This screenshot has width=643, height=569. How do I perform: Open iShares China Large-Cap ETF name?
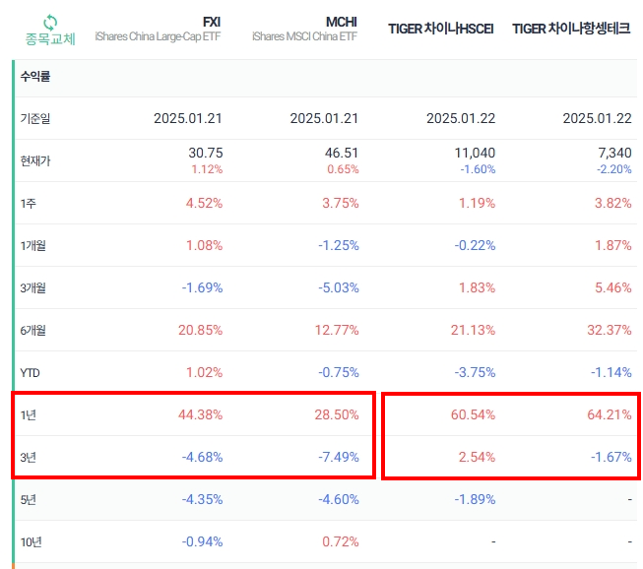click(158, 36)
